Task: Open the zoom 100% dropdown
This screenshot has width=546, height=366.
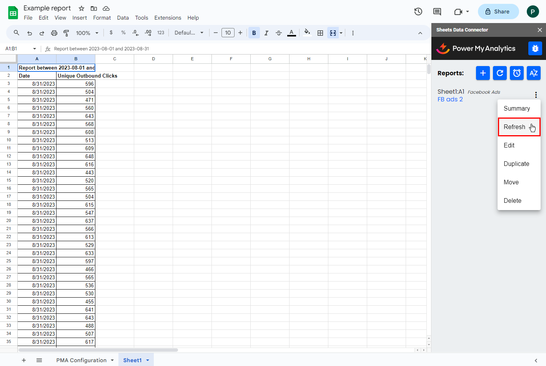Action: (x=87, y=33)
